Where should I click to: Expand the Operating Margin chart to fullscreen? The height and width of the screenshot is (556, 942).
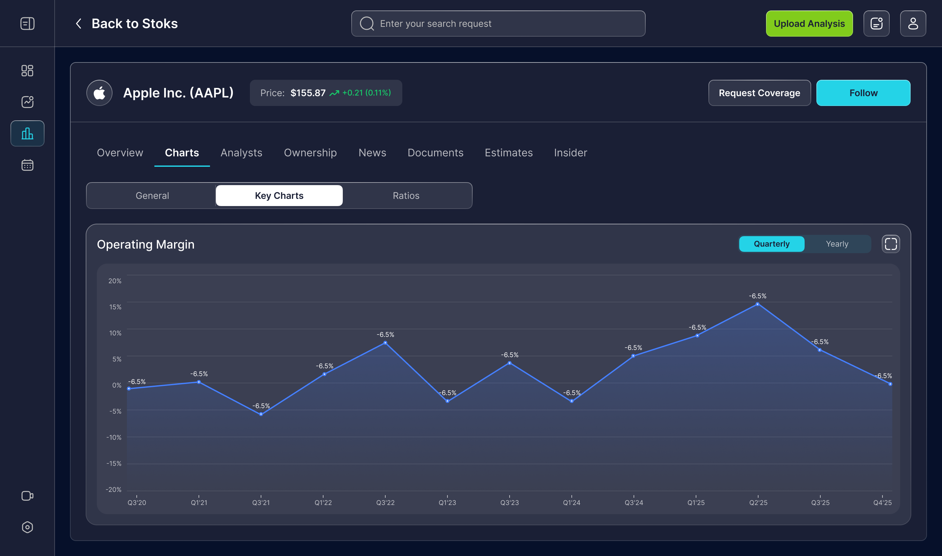pos(891,244)
